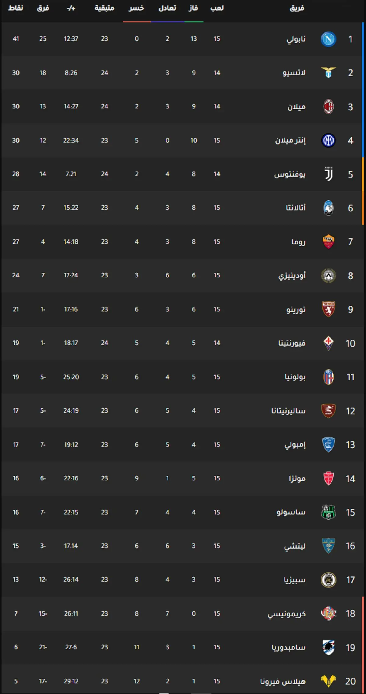Click the Sassuolo green crest
This screenshot has height=694, width=366.
(328, 512)
